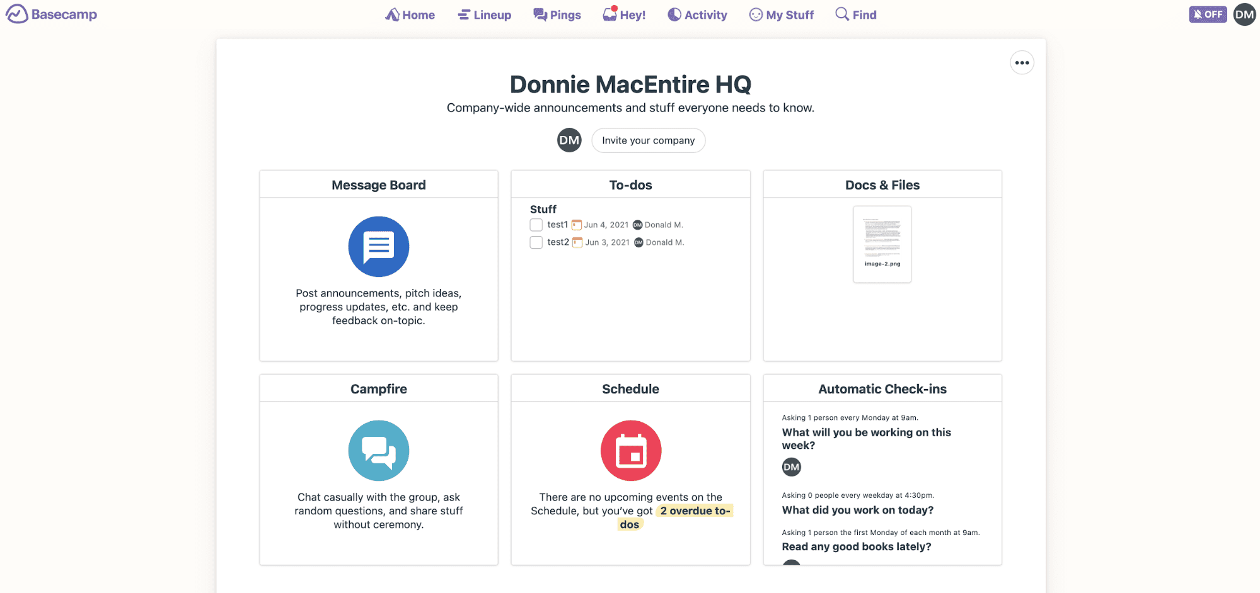
Task: Click the Donnie MacEntire HQ title
Action: click(631, 84)
